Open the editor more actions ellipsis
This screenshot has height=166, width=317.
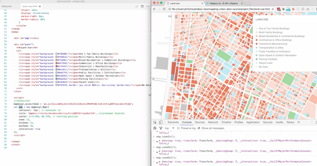[148, 6]
